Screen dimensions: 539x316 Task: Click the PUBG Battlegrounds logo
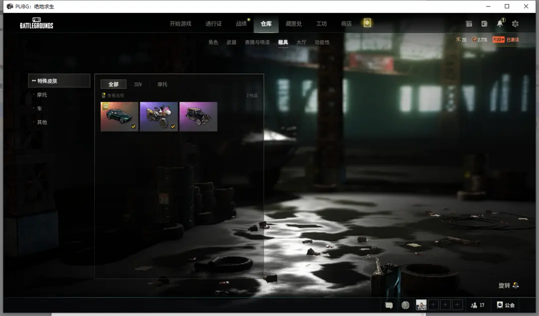click(x=36, y=23)
